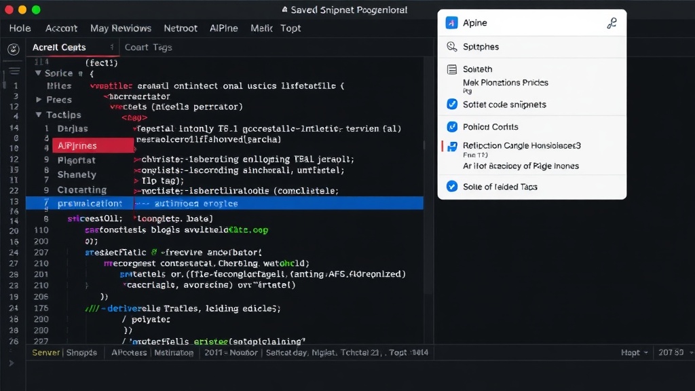695x391 pixels.
Task: Open the May Rewiows menu
Action: click(x=121, y=28)
